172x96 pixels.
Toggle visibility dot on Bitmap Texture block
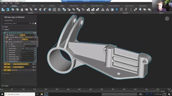pyautogui.click(x=35, y=33)
